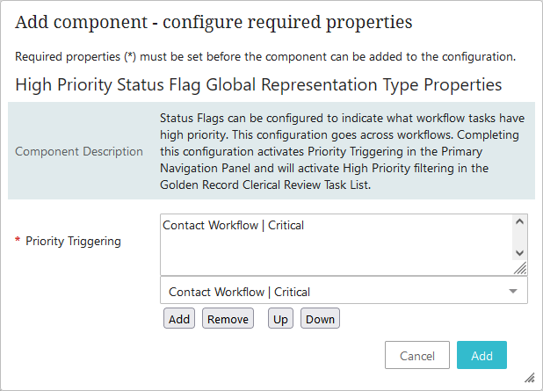Click the red required asterisk marker
543x391 pixels.
pos(18,241)
